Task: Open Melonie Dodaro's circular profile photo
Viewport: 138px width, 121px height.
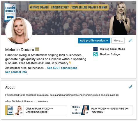Action: (x=19, y=31)
